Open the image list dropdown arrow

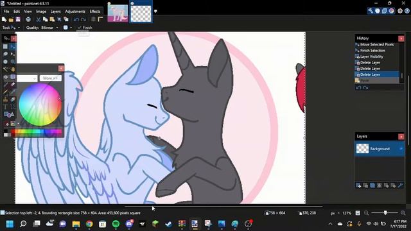tap(155, 12)
